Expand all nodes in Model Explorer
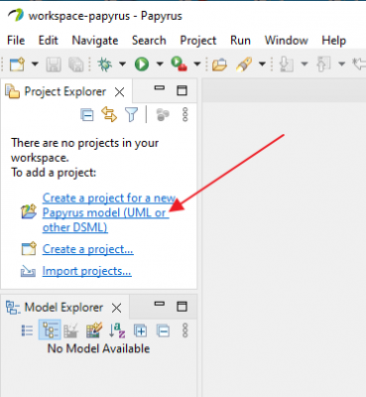Viewport: 366px width, 397px height. tap(140, 331)
